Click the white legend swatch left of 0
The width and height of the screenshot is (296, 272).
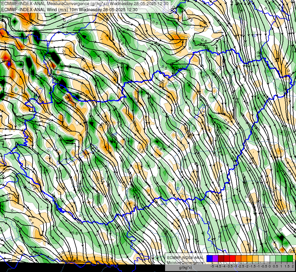267,259
